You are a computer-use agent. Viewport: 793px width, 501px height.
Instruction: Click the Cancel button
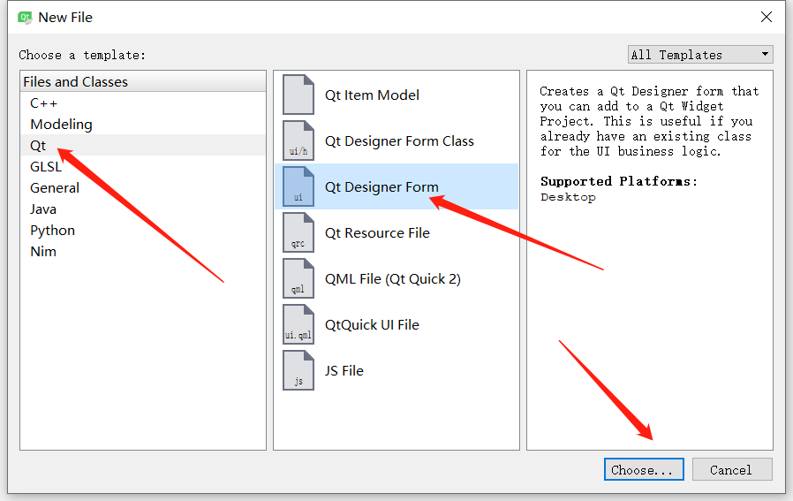(x=732, y=469)
